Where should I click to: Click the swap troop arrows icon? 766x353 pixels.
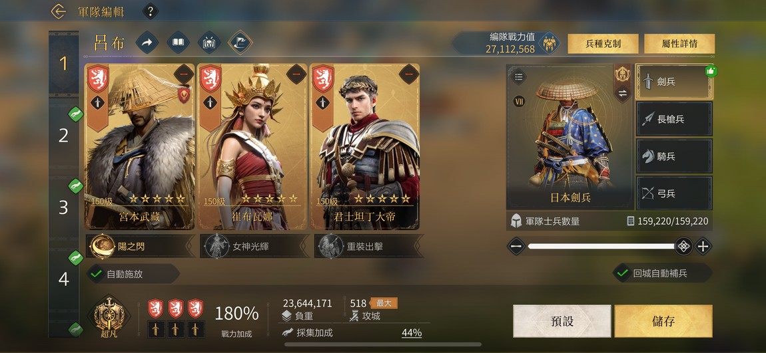point(622,94)
